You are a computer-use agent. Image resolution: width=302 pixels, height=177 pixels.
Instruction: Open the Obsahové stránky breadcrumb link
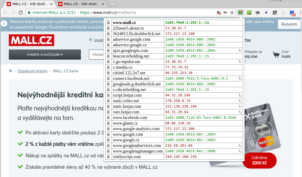(33, 71)
